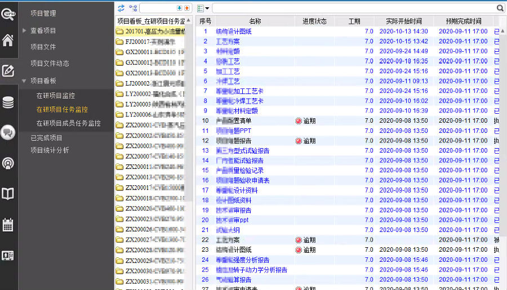This screenshot has width=507, height=290.
Task: Click the 实际开始时间 column header
Action: click(403, 21)
